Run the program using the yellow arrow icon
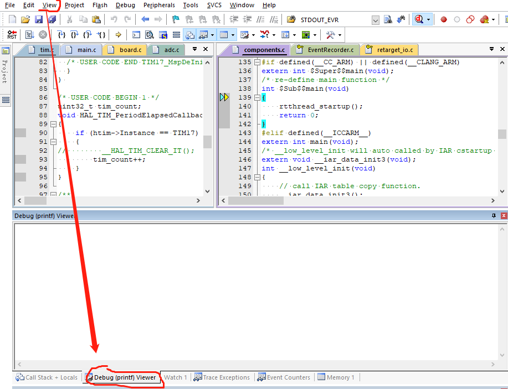This screenshot has height=389, width=508. (x=118, y=34)
